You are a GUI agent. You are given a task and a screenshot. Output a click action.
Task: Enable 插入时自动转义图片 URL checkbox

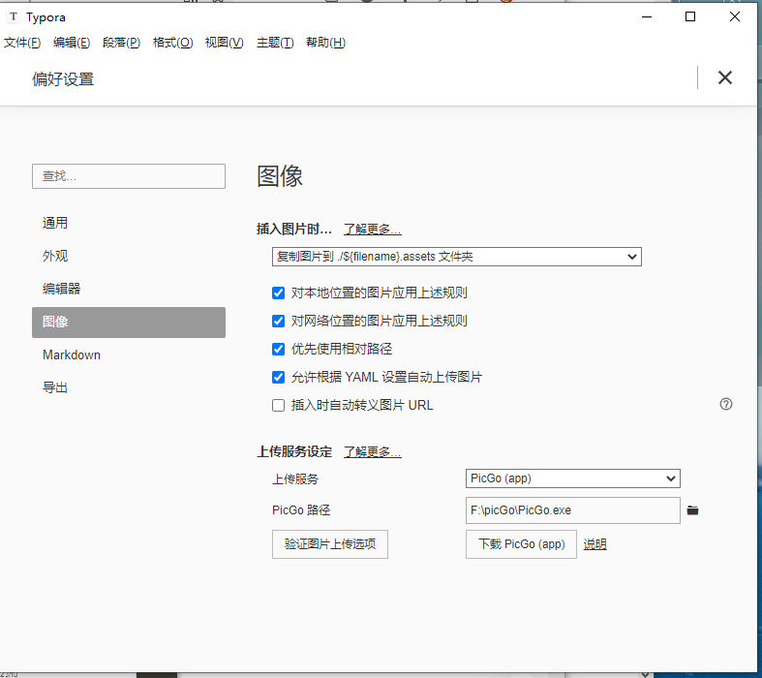click(279, 405)
